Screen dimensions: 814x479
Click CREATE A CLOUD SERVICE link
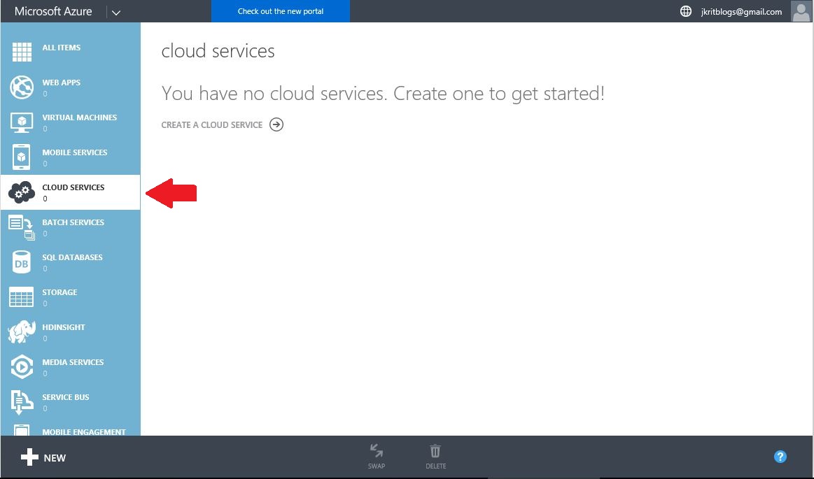(212, 125)
